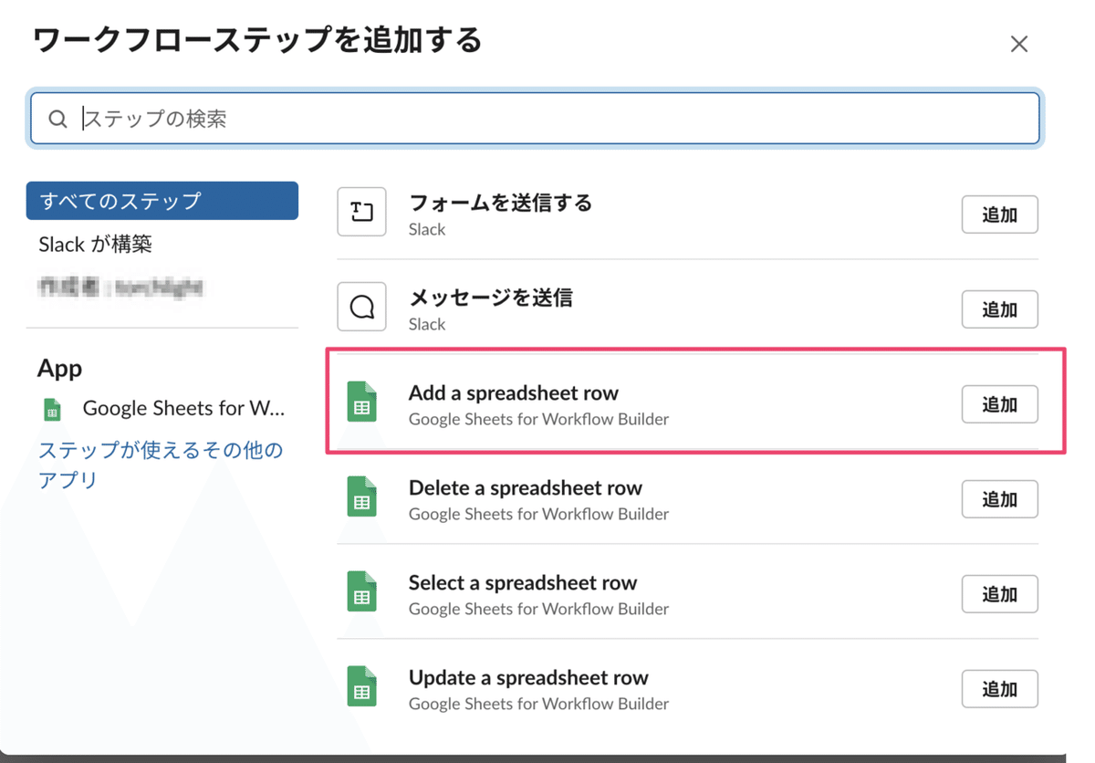Viewport: 1095px width, 763px height.
Task: Close the workflow step dialog
Action: 1019,44
